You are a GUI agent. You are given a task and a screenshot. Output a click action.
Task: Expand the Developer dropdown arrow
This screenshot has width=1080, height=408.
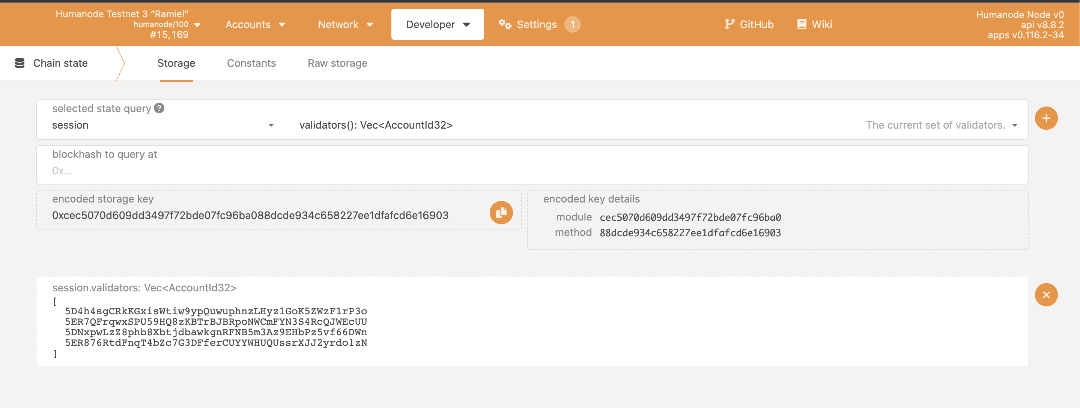point(466,25)
